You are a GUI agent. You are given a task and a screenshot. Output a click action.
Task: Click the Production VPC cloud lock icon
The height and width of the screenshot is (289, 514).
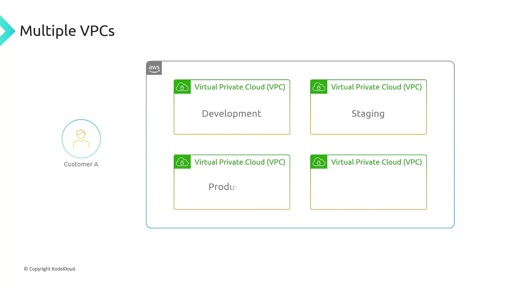pos(182,162)
